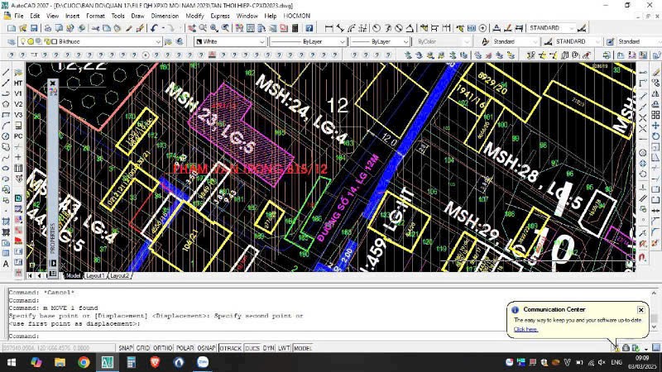Toggle ORTHO mode in status bar
The width and height of the screenshot is (662, 372).
point(162,348)
